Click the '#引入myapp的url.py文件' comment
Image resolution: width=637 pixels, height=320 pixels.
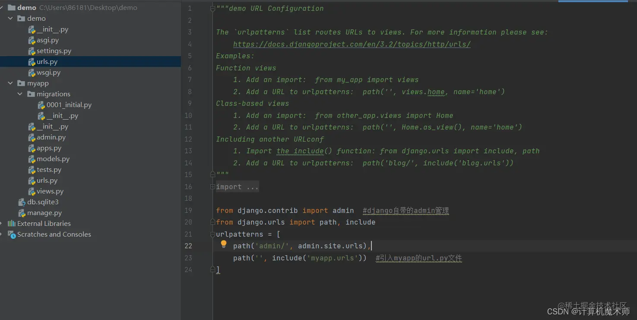click(419, 258)
